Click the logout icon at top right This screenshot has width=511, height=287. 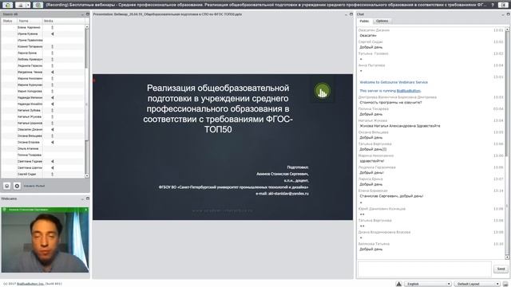pyautogui.click(x=503, y=5)
